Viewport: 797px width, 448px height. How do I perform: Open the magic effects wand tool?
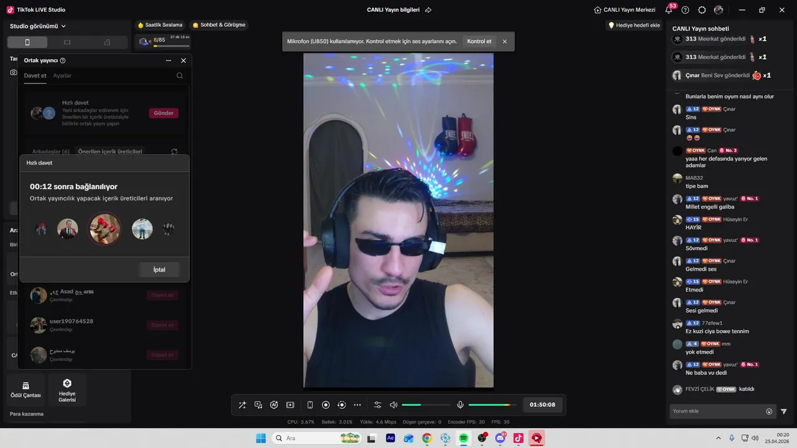[x=242, y=405]
